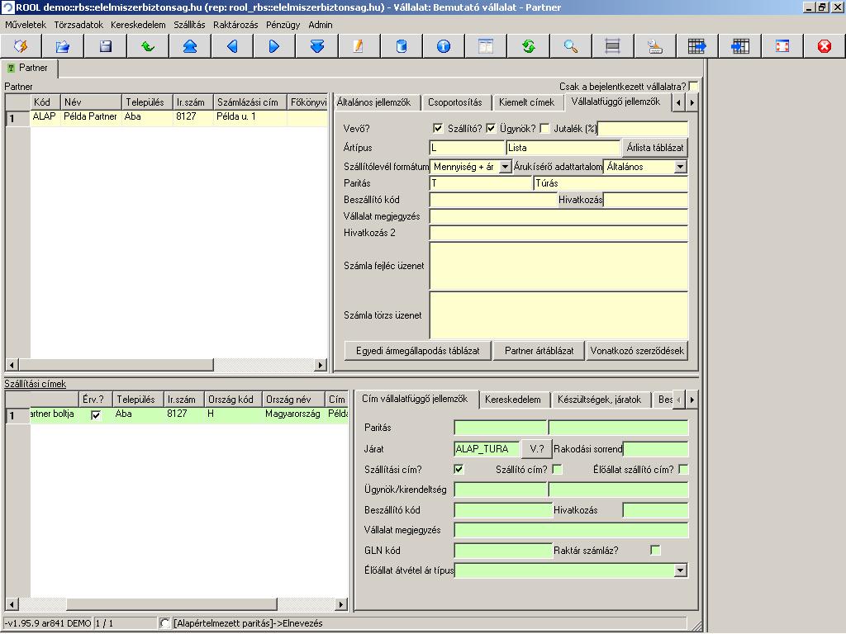
Task: Open the Kereskedelem menu
Action: tap(138, 25)
